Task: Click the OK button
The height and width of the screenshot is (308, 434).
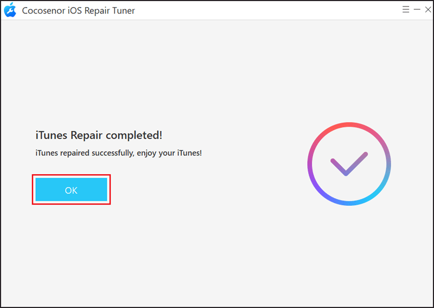Action: (x=71, y=189)
